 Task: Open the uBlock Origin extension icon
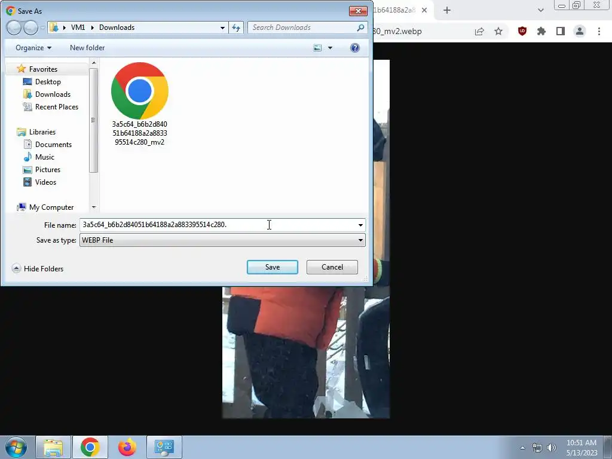point(522,31)
